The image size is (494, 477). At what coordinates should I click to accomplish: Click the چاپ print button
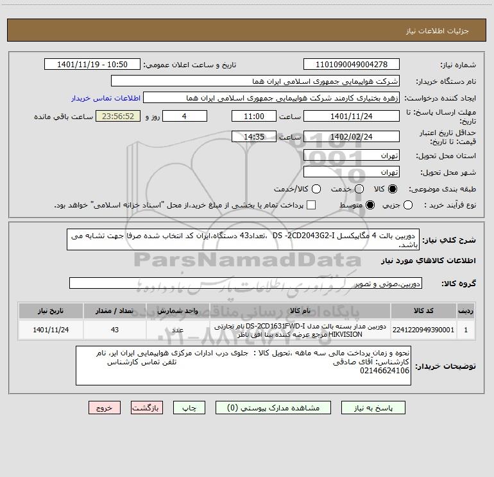[189, 408]
